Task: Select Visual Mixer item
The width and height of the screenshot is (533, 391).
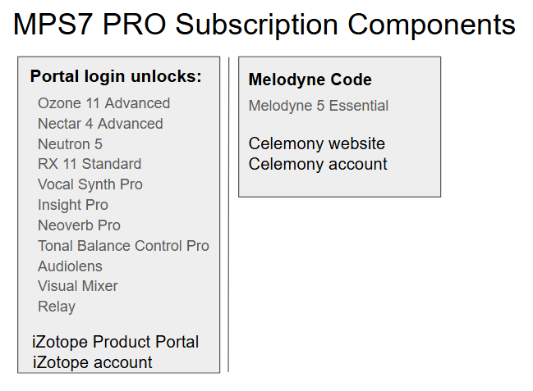Action: tap(77, 286)
